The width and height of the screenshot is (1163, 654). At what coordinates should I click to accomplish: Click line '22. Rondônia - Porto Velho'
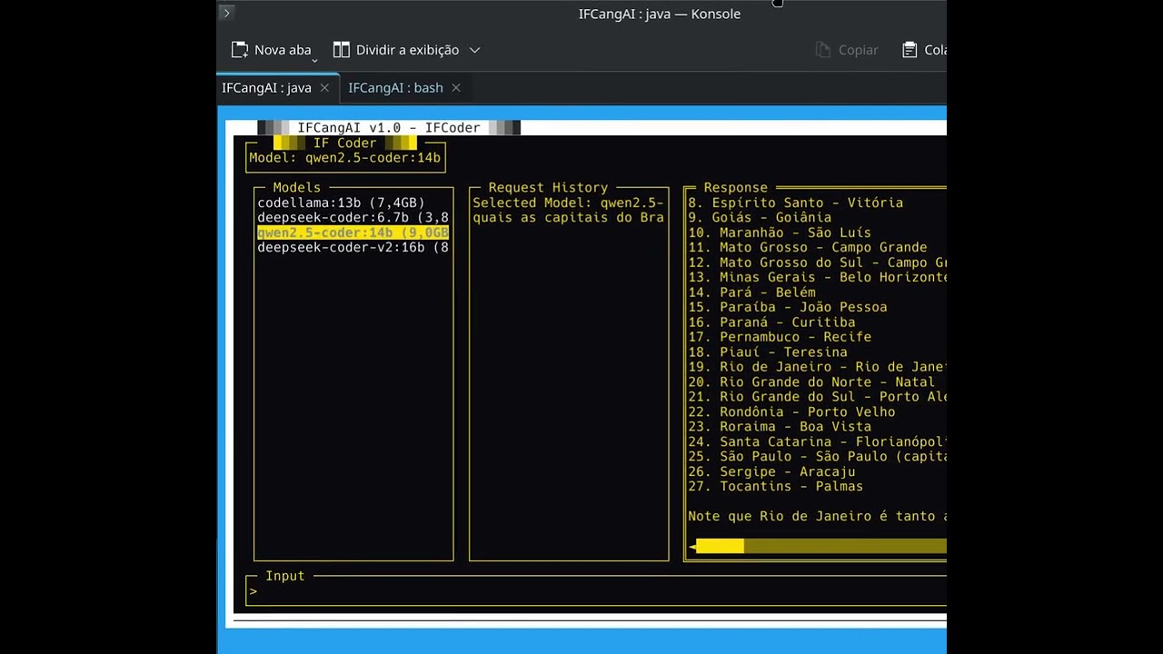(791, 412)
